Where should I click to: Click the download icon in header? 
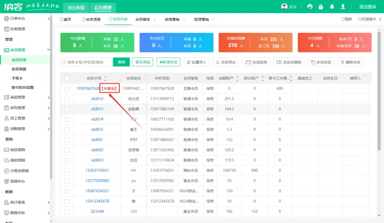(343, 7)
